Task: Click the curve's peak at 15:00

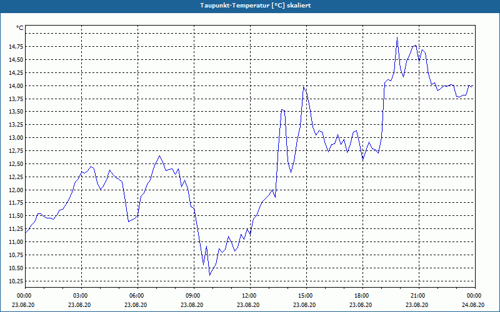Action: (304, 87)
